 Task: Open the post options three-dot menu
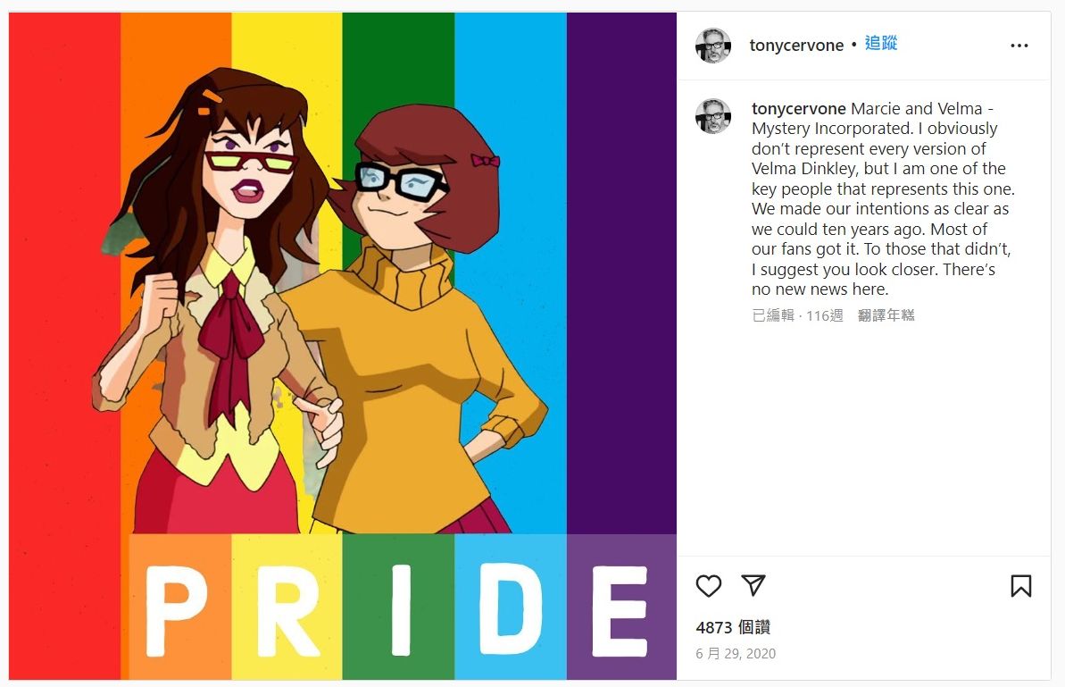coord(1019,46)
